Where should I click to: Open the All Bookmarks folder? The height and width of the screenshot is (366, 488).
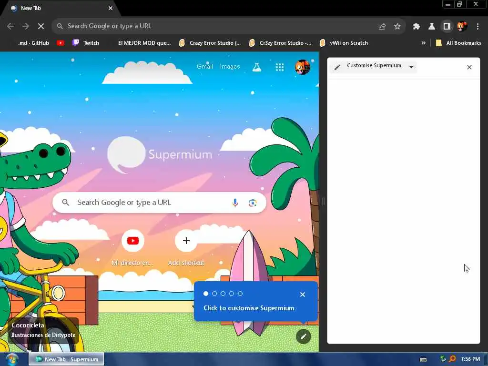point(458,43)
